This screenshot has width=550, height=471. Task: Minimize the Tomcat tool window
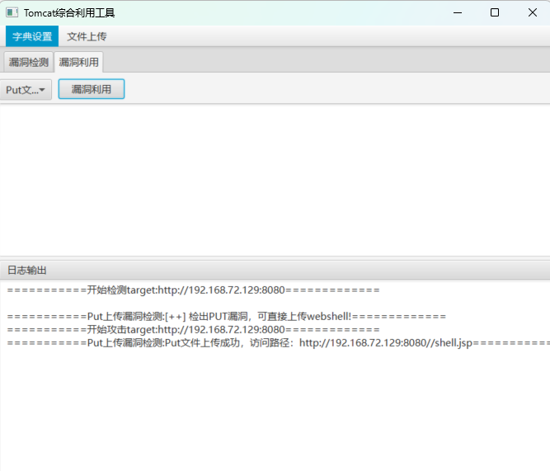point(458,12)
